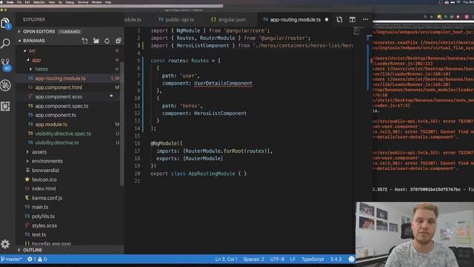Refresh the explorer tree
Viewport: 474px width, 267px height.
[107, 41]
